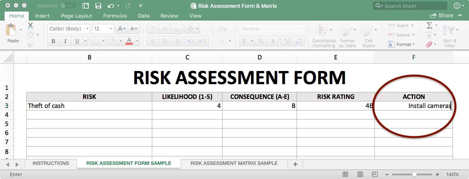The width and height of the screenshot is (469, 179).
Task: Click the Top Align icon
Action: [153, 29]
